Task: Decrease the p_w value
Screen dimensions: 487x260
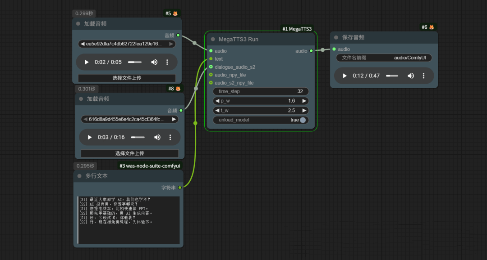Action: click(217, 101)
